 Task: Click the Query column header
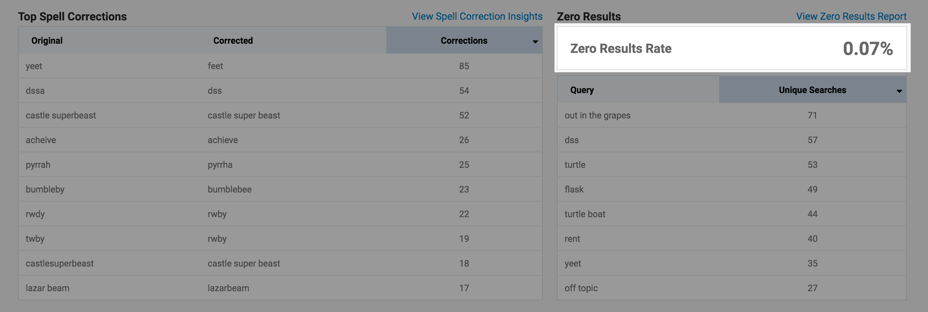click(582, 90)
